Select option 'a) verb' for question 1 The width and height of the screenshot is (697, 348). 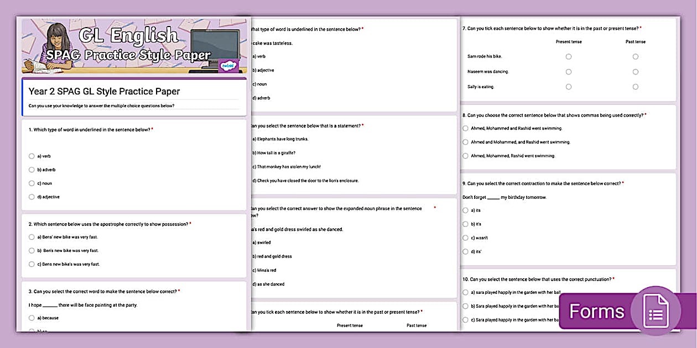pyautogui.click(x=32, y=156)
